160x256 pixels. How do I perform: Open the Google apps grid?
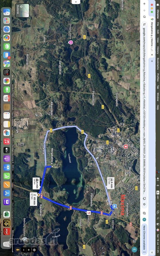134,241
